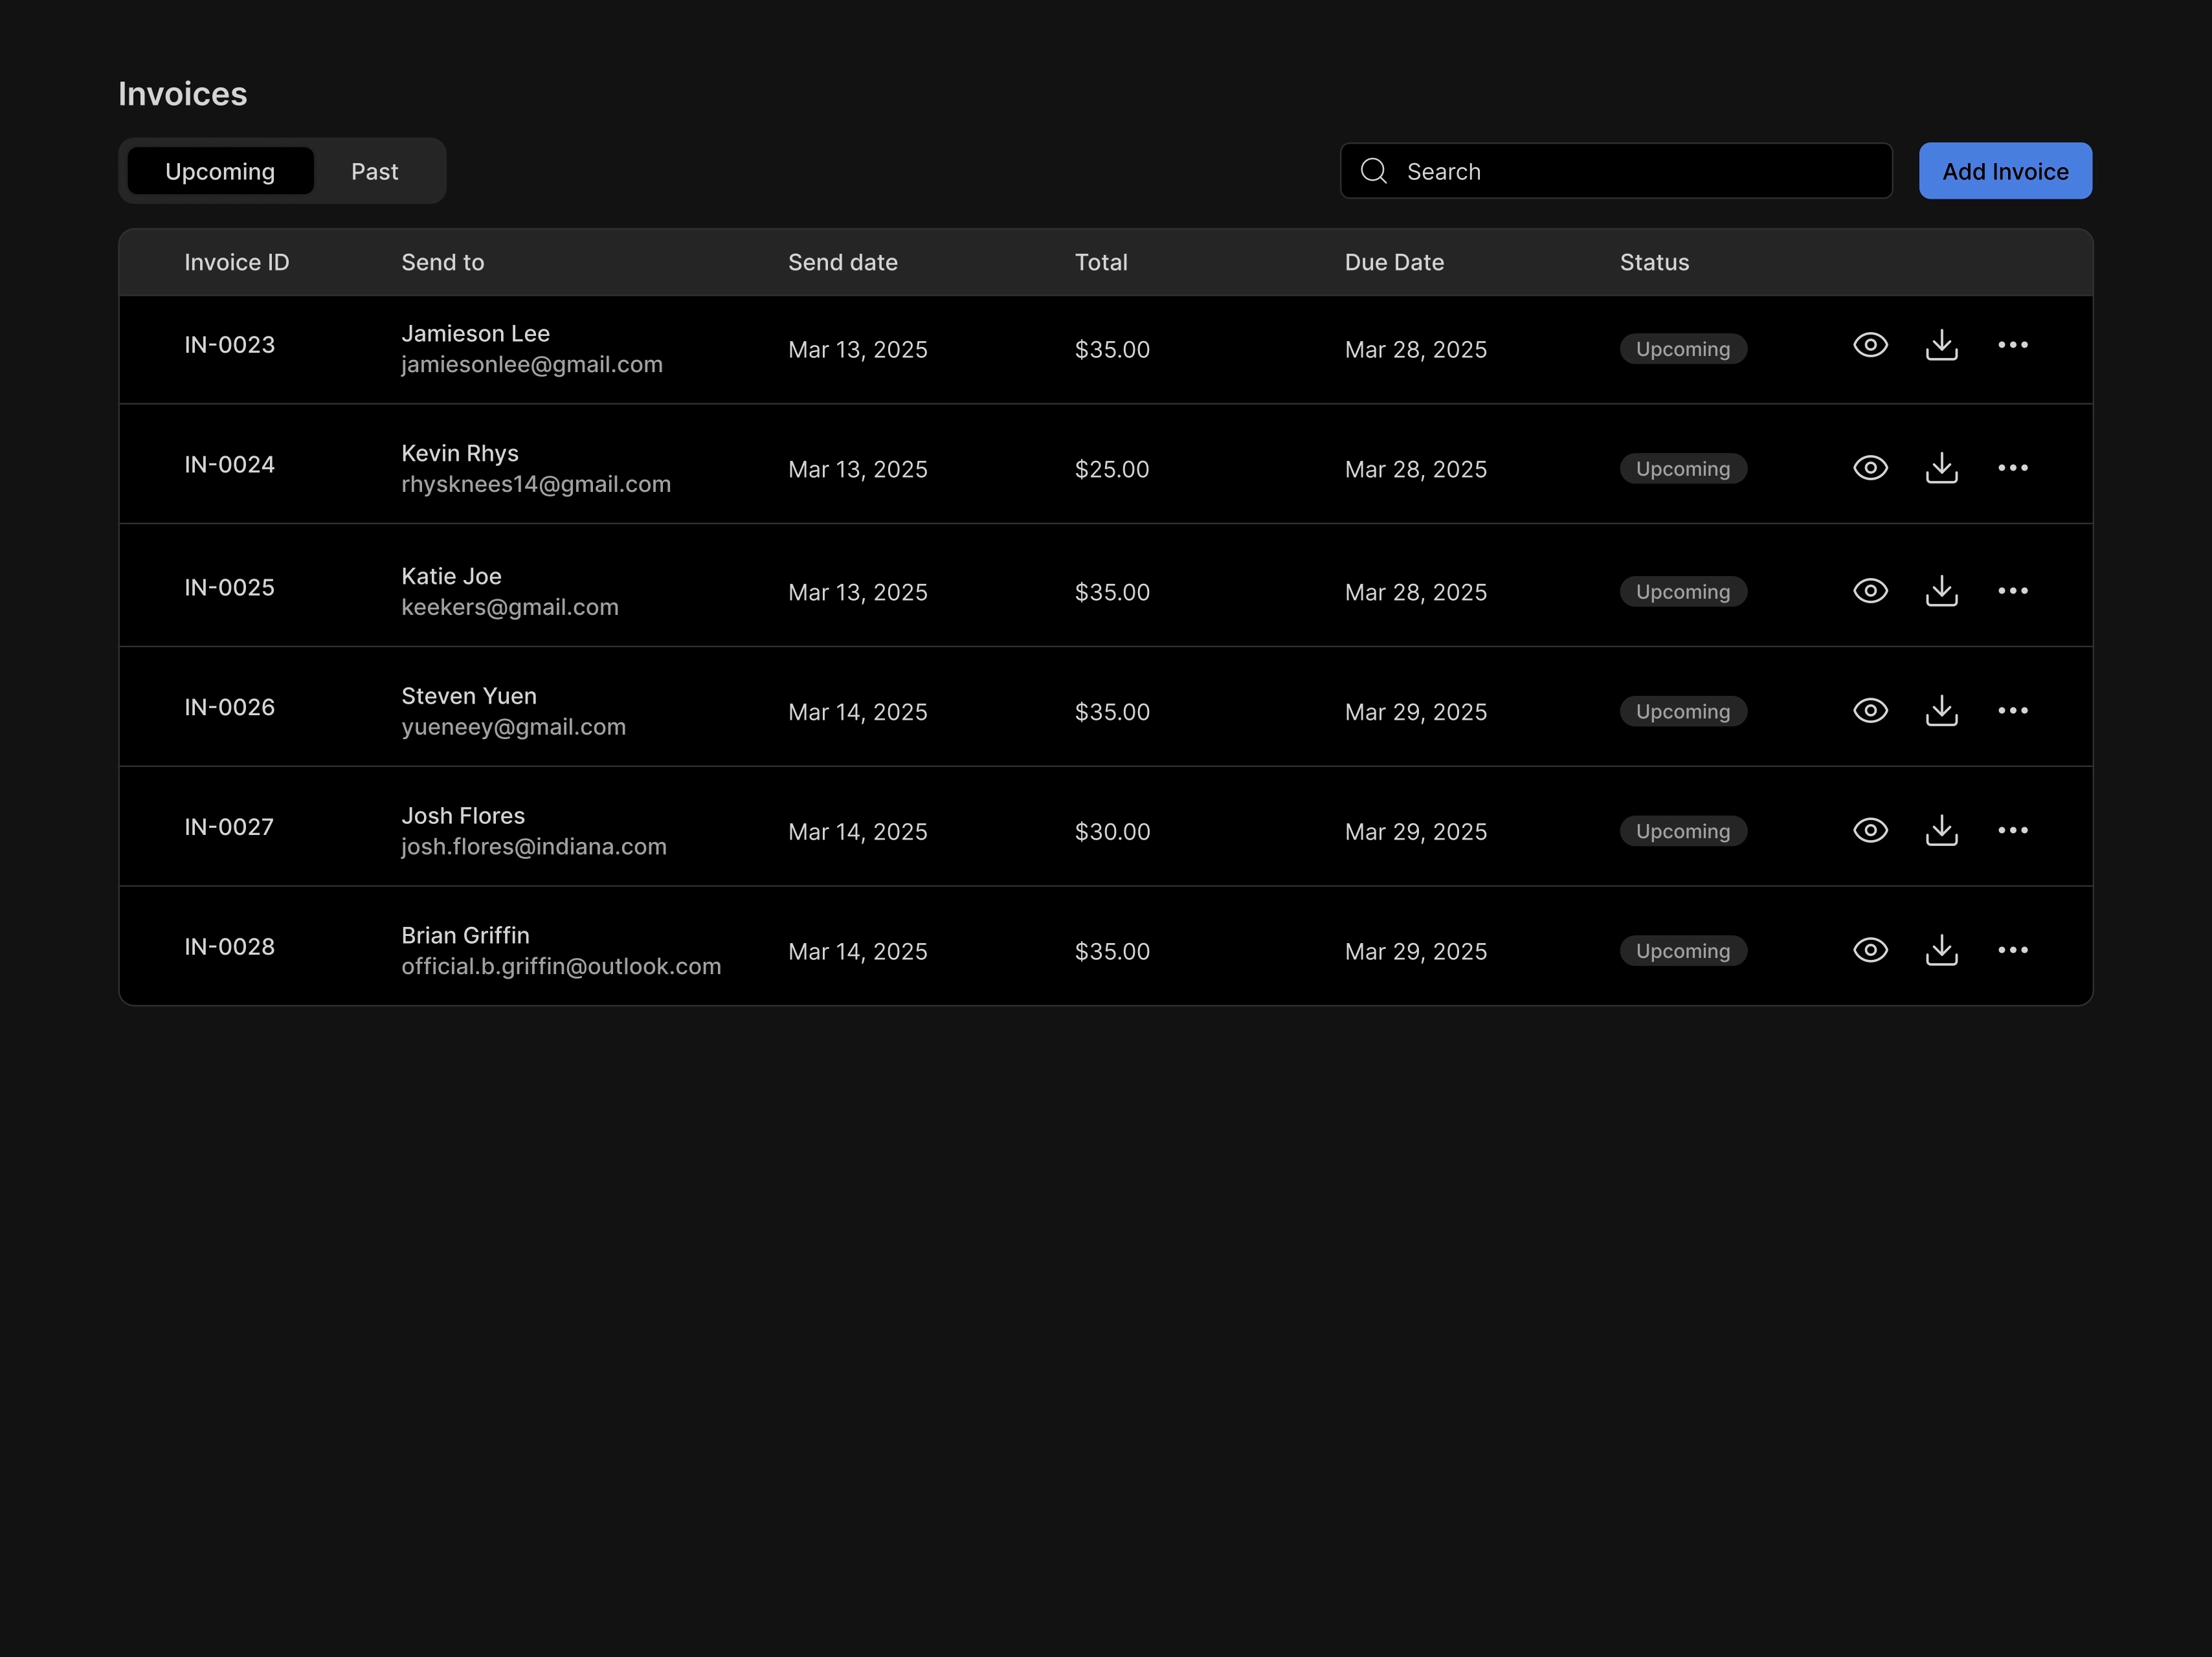Toggle preview for invoice IN-0026

coord(1870,710)
